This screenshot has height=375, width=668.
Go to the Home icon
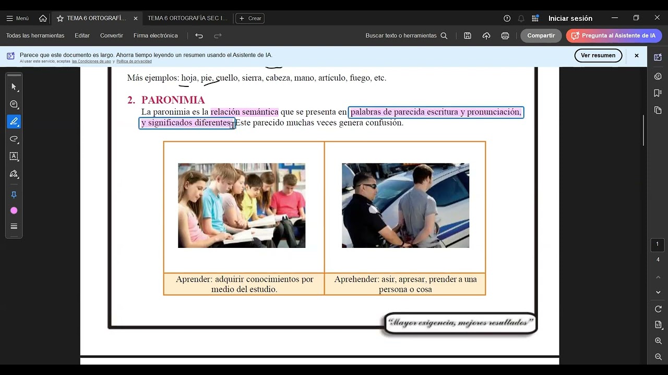pos(43,18)
